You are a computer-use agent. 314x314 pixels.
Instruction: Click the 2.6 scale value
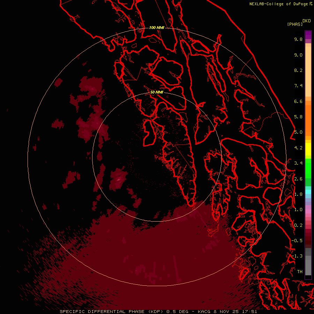298,179
